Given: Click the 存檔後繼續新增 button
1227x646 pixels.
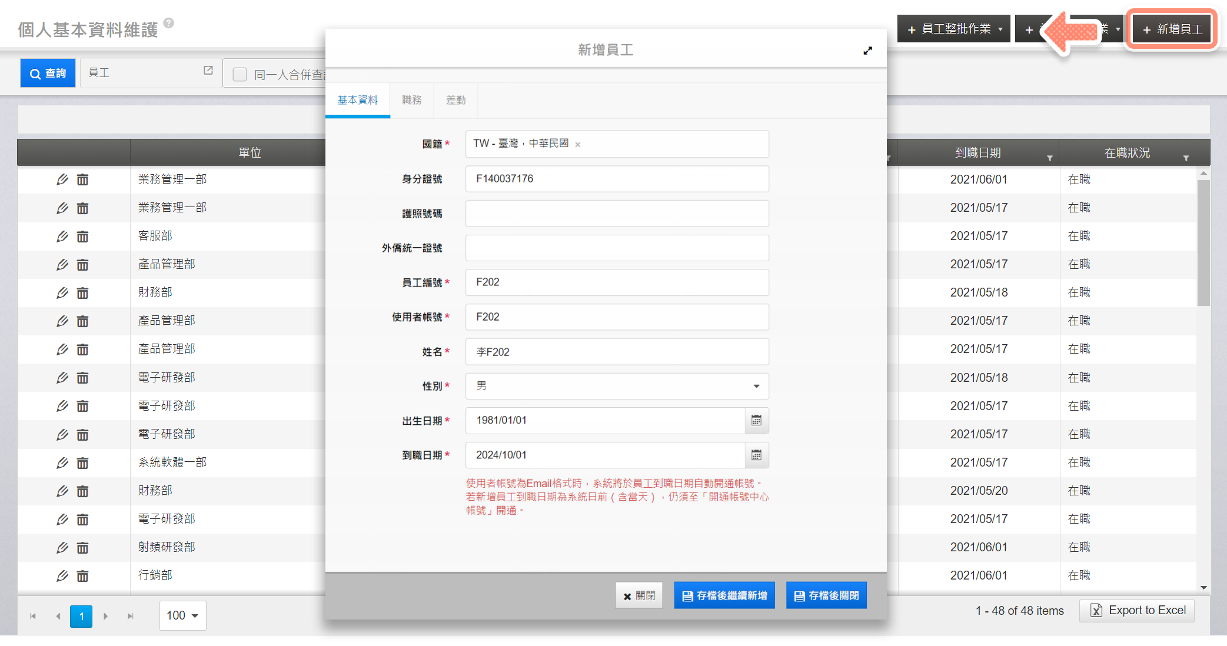Looking at the screenshot, I should point(724,595).
